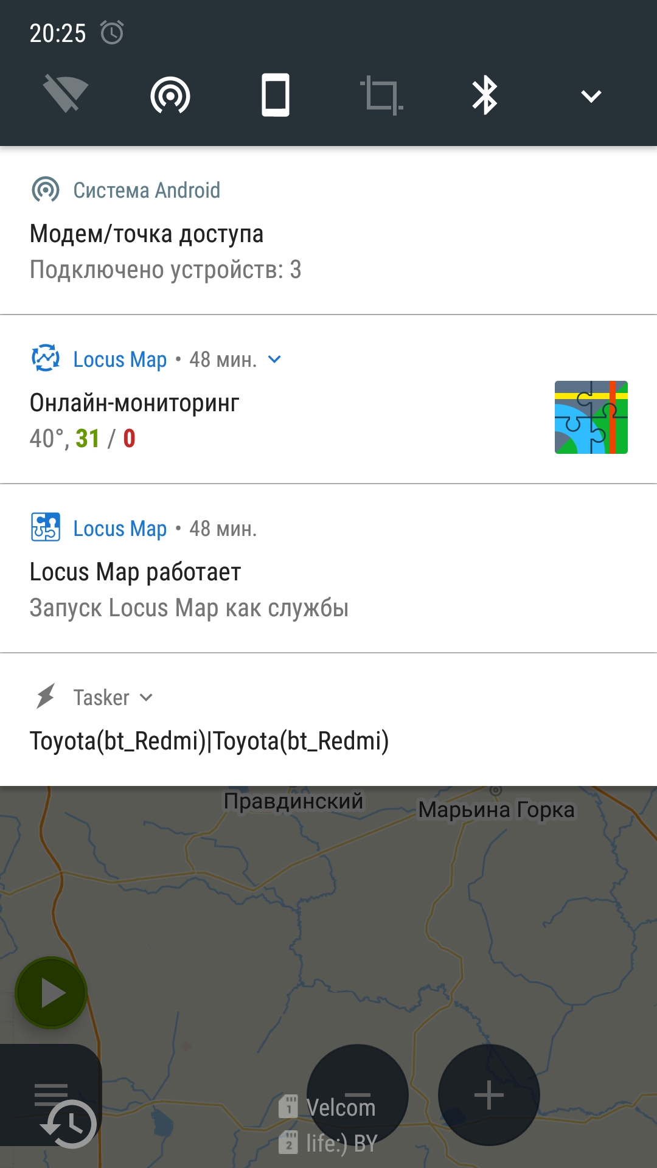
Task: Open the Модем/точка доступа notification
Action: 328,231
